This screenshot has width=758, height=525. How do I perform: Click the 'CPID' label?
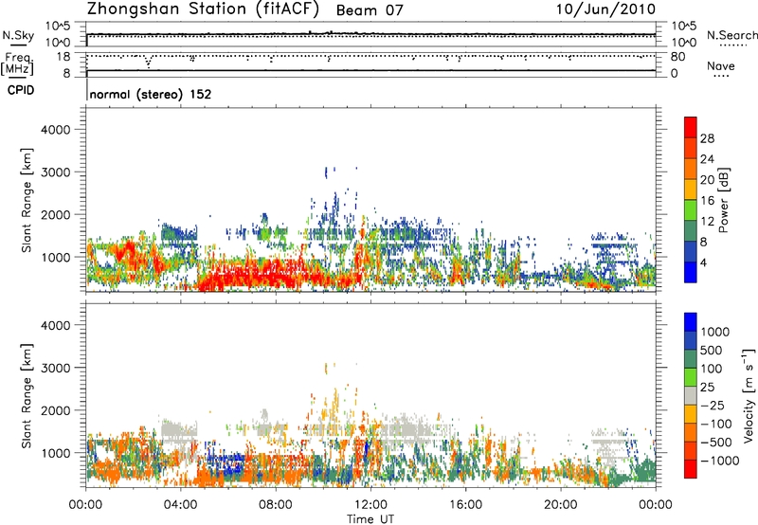point(21,90)
